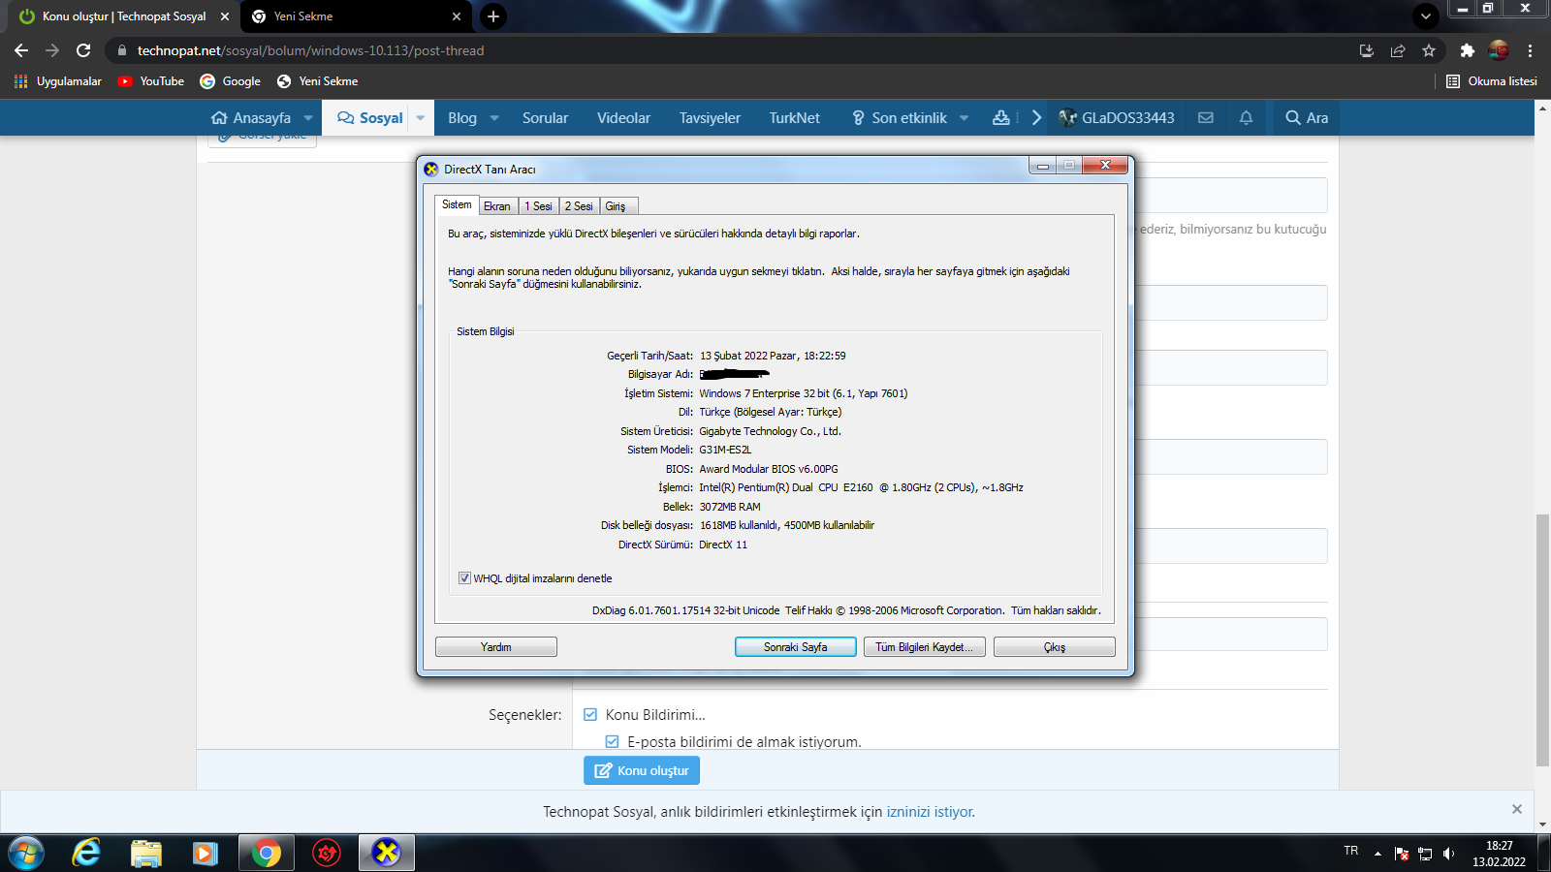Open Windows Explorer from the taskbar
Screen dimensions: 1551x872
point(145,853)
